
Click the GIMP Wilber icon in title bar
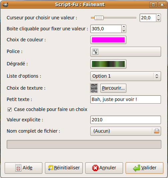[5, 5]
